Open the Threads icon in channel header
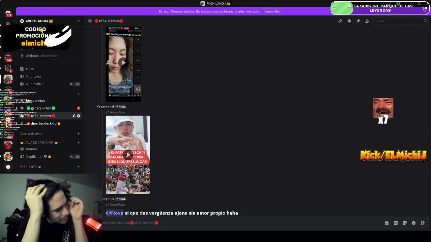The image size is (431, 242). (x=340, y=21)
